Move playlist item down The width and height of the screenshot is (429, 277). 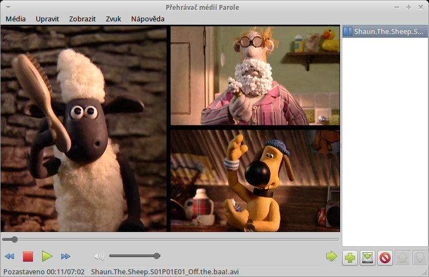(x=420, y=258)
